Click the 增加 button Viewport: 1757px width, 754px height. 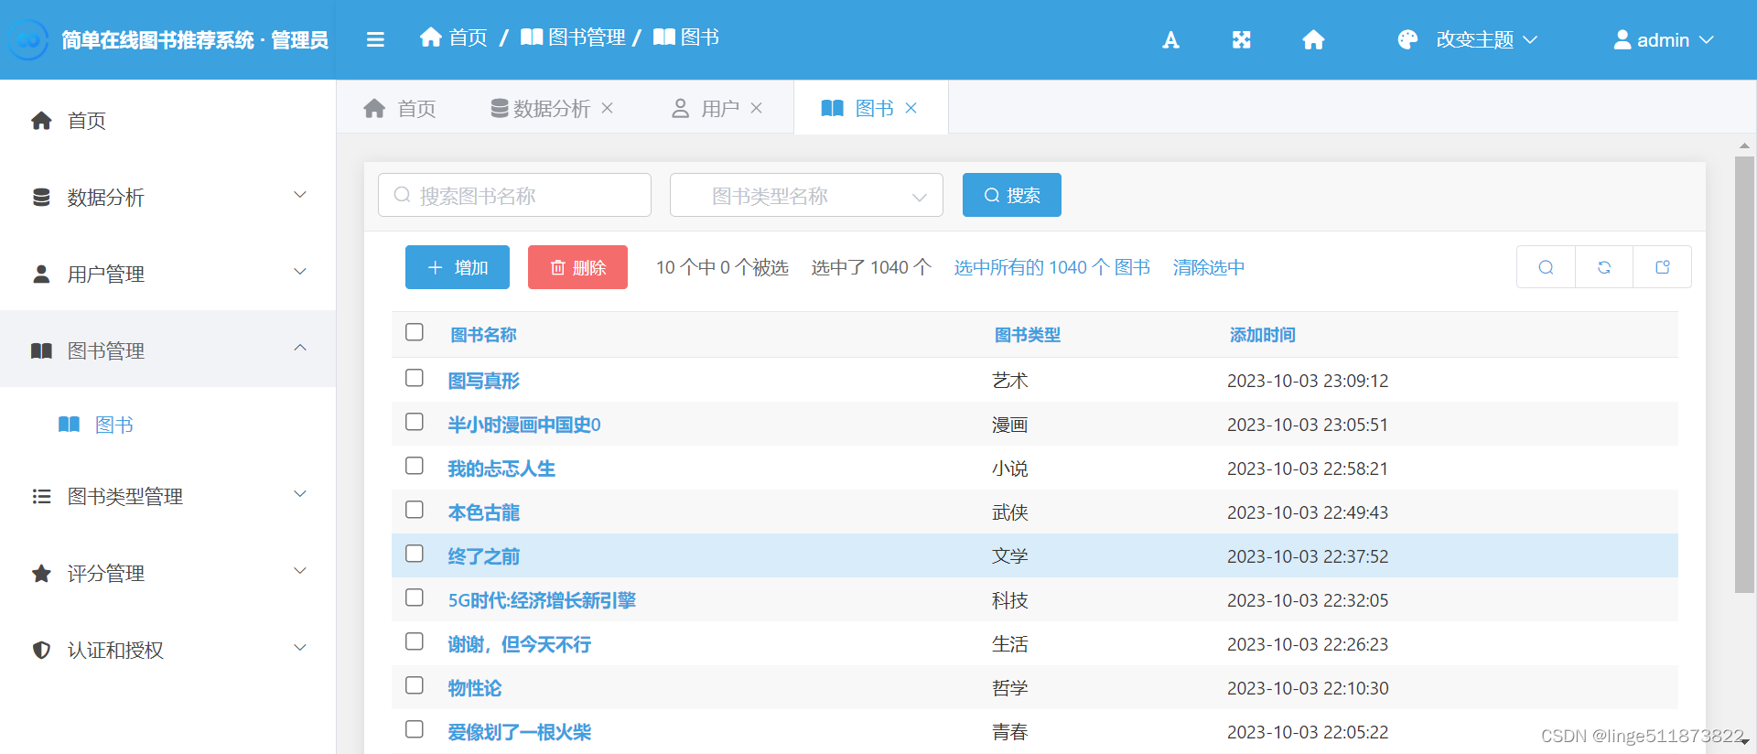[458, 267]
